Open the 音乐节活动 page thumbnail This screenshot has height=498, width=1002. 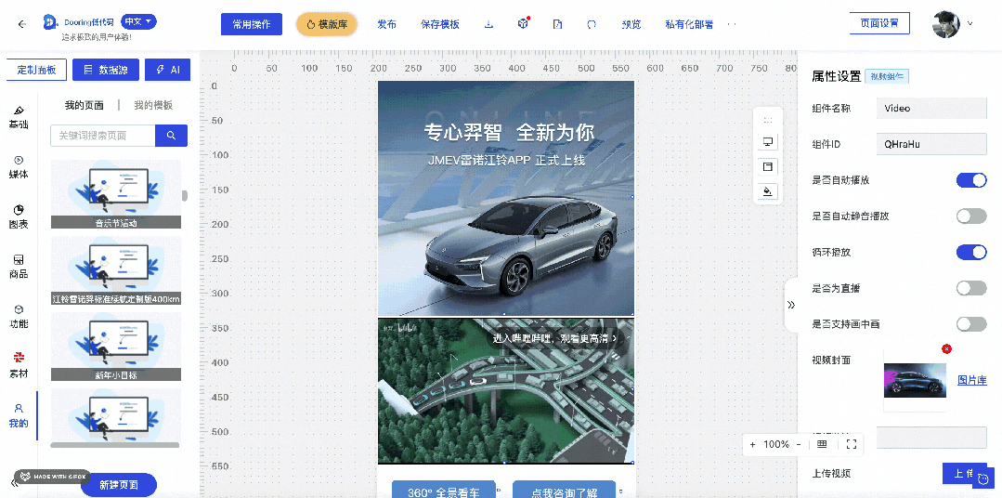116,193
